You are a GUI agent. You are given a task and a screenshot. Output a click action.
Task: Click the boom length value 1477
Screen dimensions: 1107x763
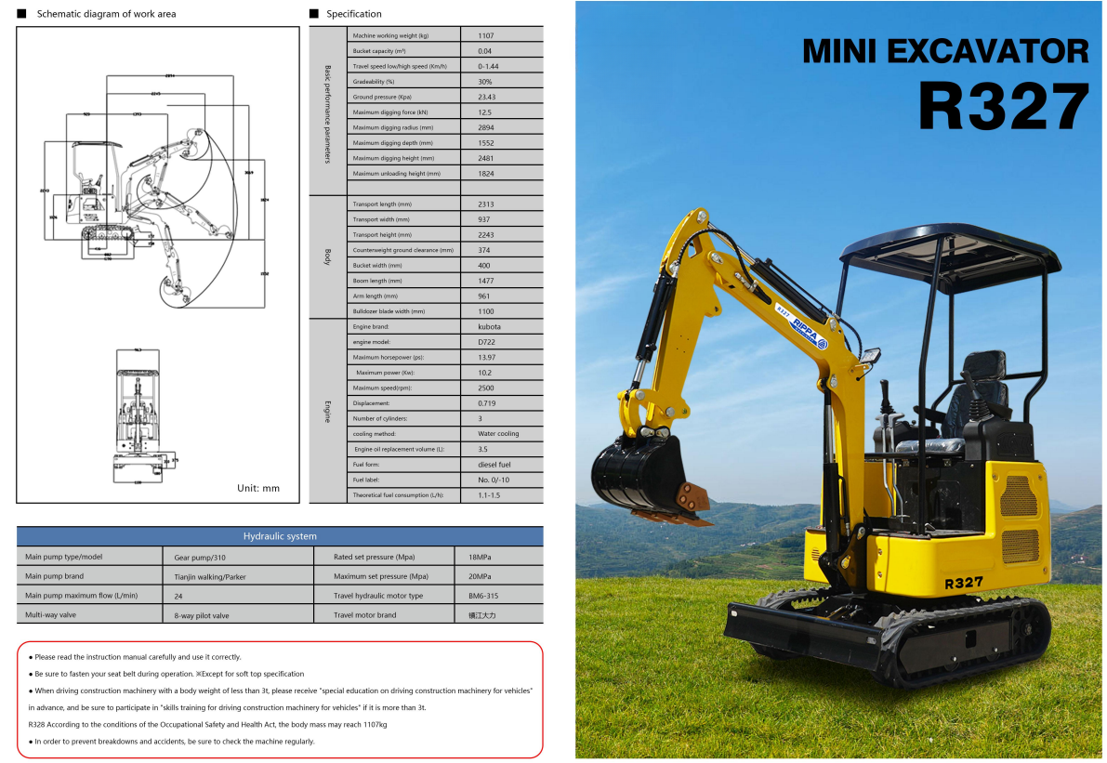[486, 281]
